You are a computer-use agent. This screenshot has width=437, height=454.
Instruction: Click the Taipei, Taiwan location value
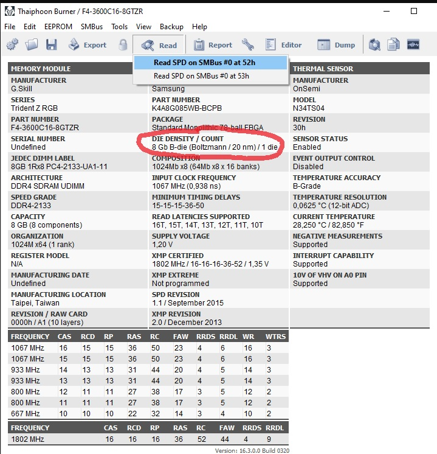tap(35, 303)
